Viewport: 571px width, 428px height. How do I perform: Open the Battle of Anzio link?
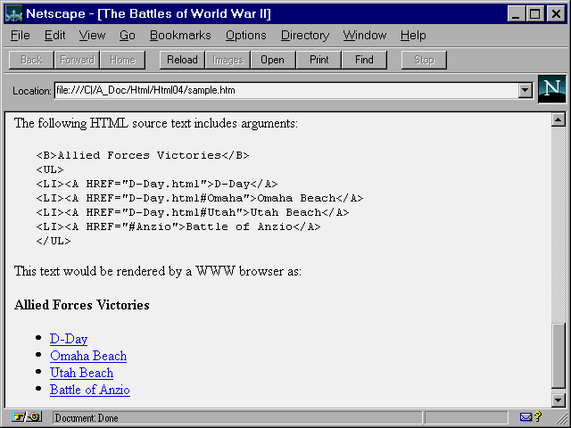90,390
